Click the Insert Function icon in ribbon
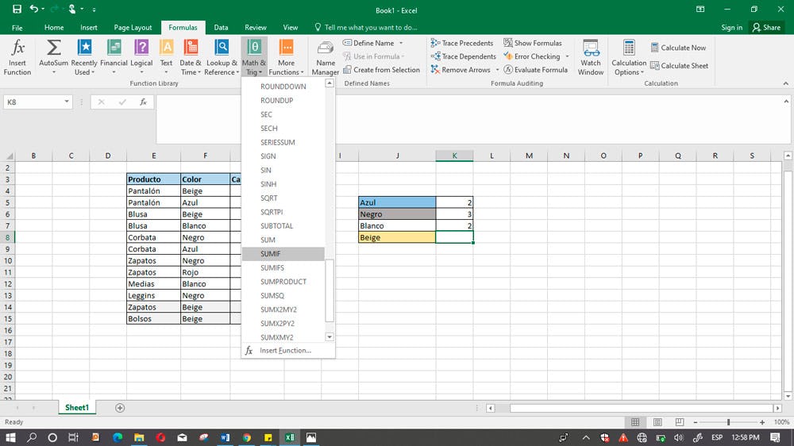Screen dimensions: 794x446 point(17,56)
